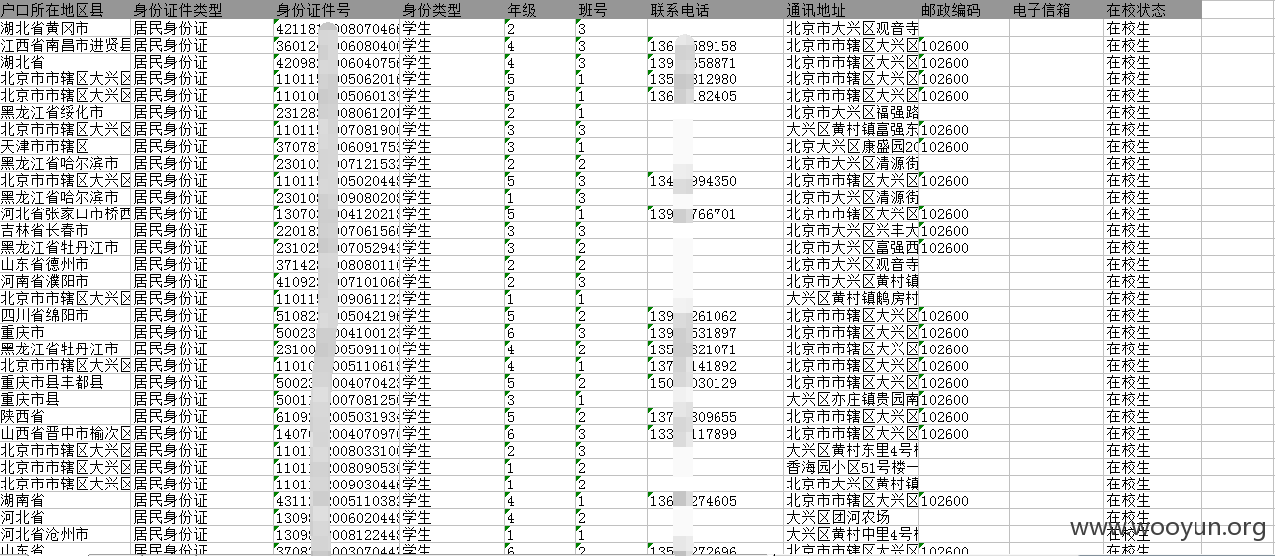Select the 重庆市县丰都县 cell

coord(66,383)
